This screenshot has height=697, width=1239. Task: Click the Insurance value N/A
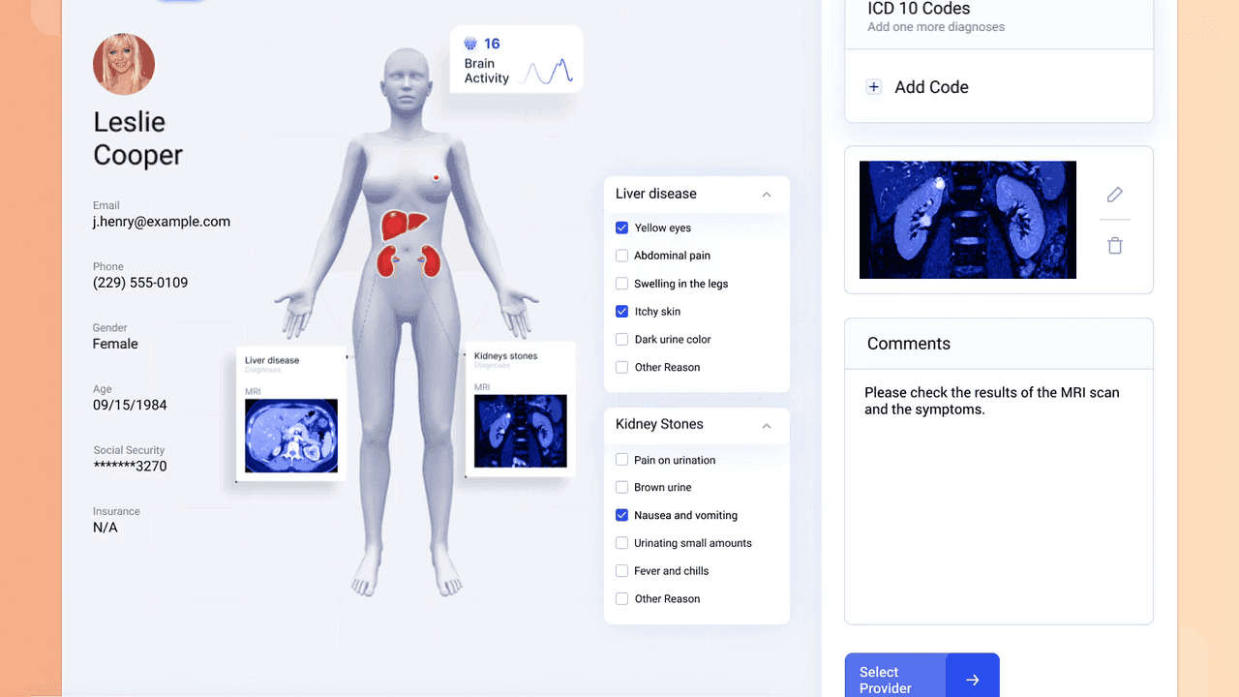(x=106, y=528)
